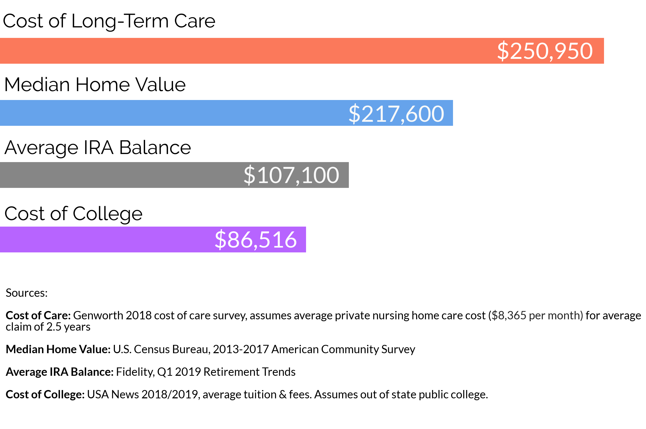Click the "Cost of Long-Term Care" heading

(109, 21)
